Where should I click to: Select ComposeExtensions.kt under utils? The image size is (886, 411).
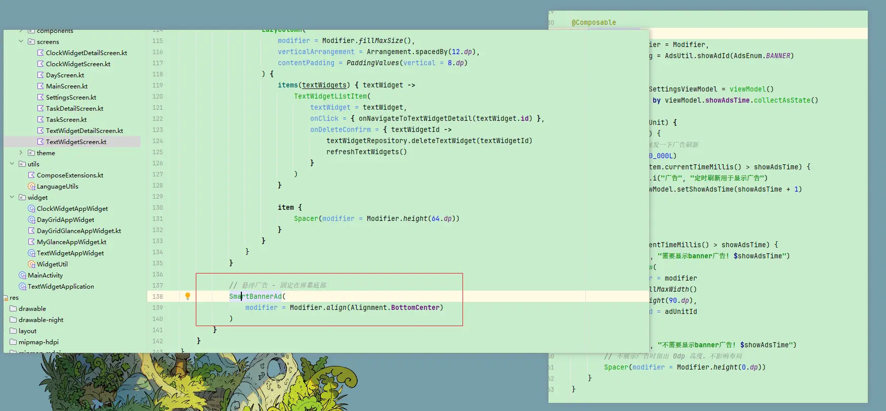click(x=70, y=175)
